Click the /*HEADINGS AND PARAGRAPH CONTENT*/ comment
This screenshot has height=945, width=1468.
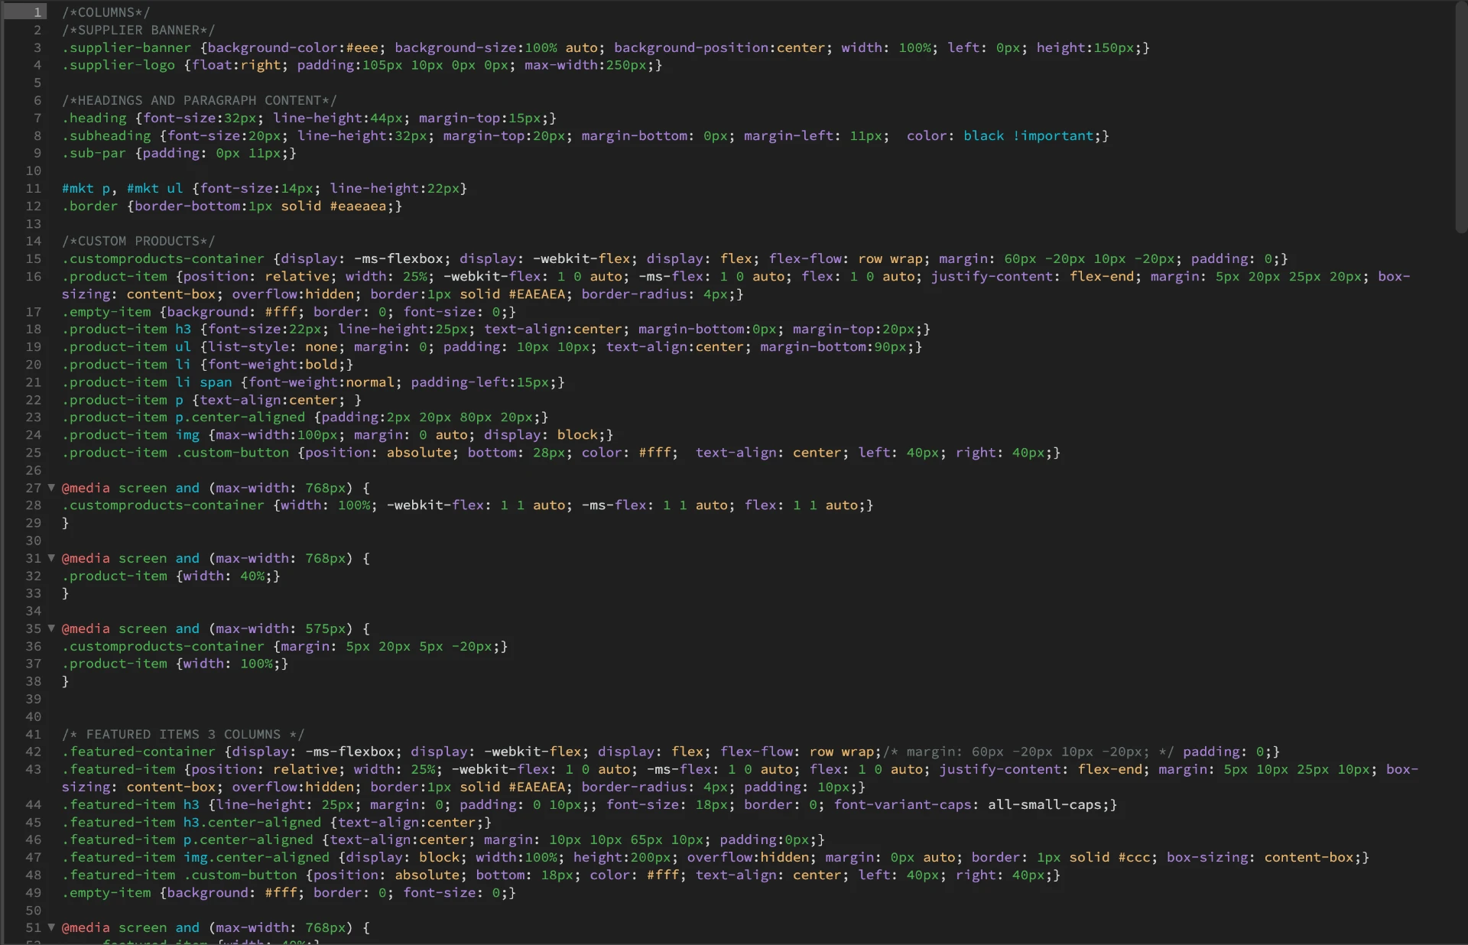(200, 100)
